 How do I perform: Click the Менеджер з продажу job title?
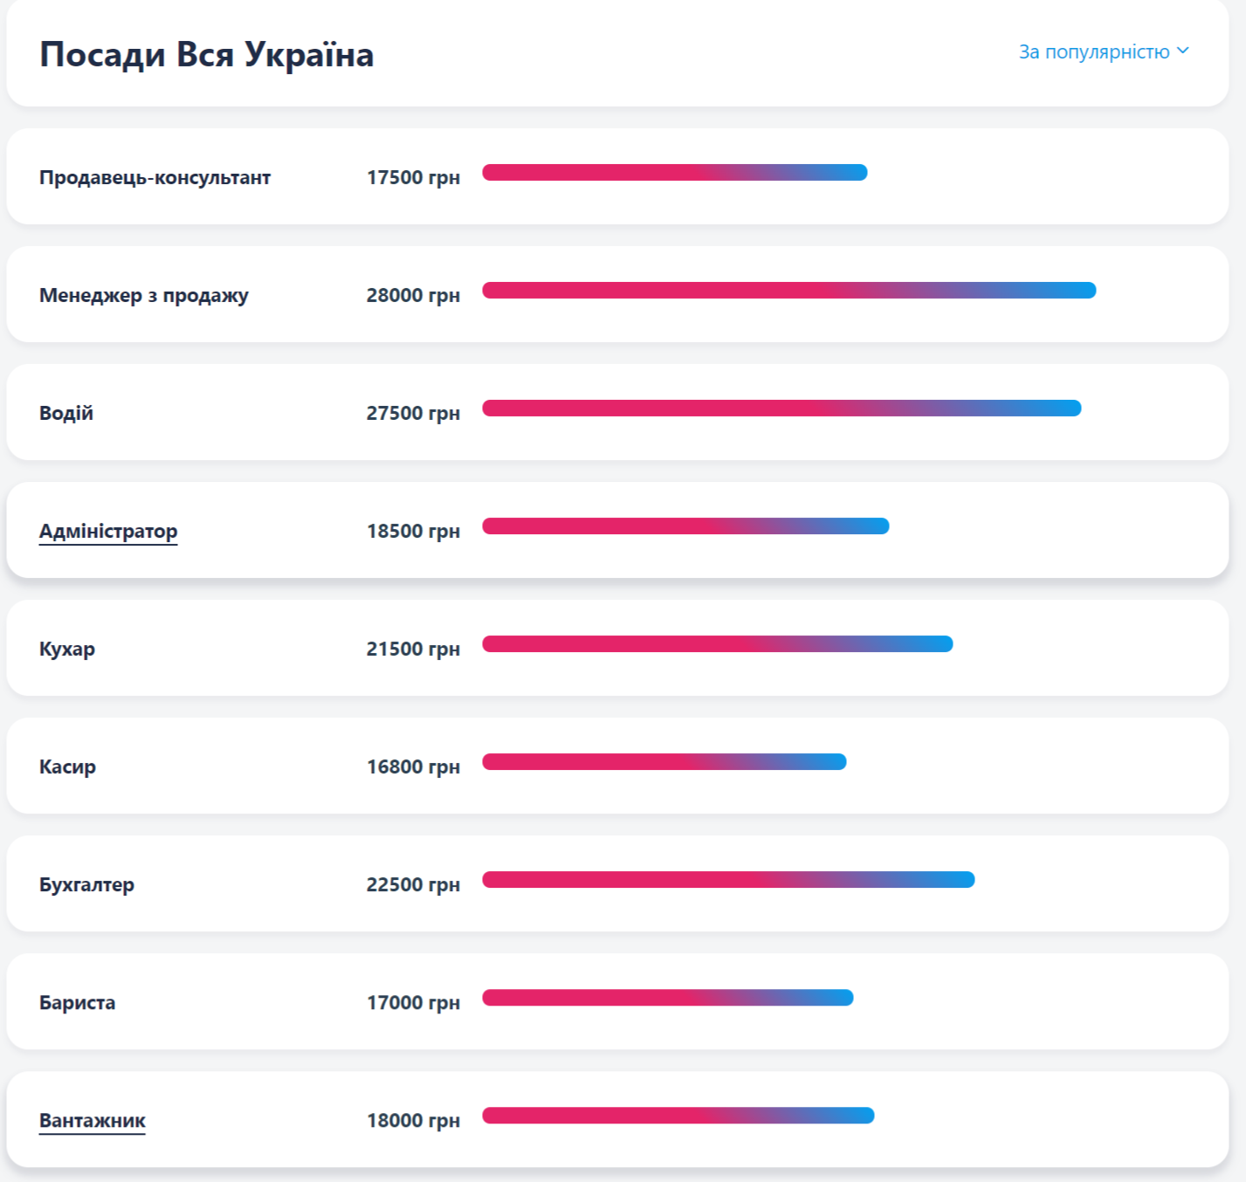click(143, 295)
